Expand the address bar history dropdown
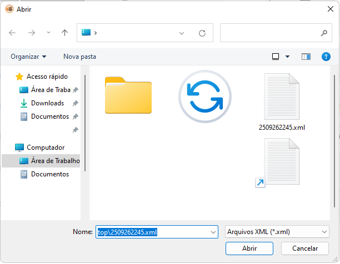The width and height of the screenshot is (340, 264). click(x=182, y=33)
